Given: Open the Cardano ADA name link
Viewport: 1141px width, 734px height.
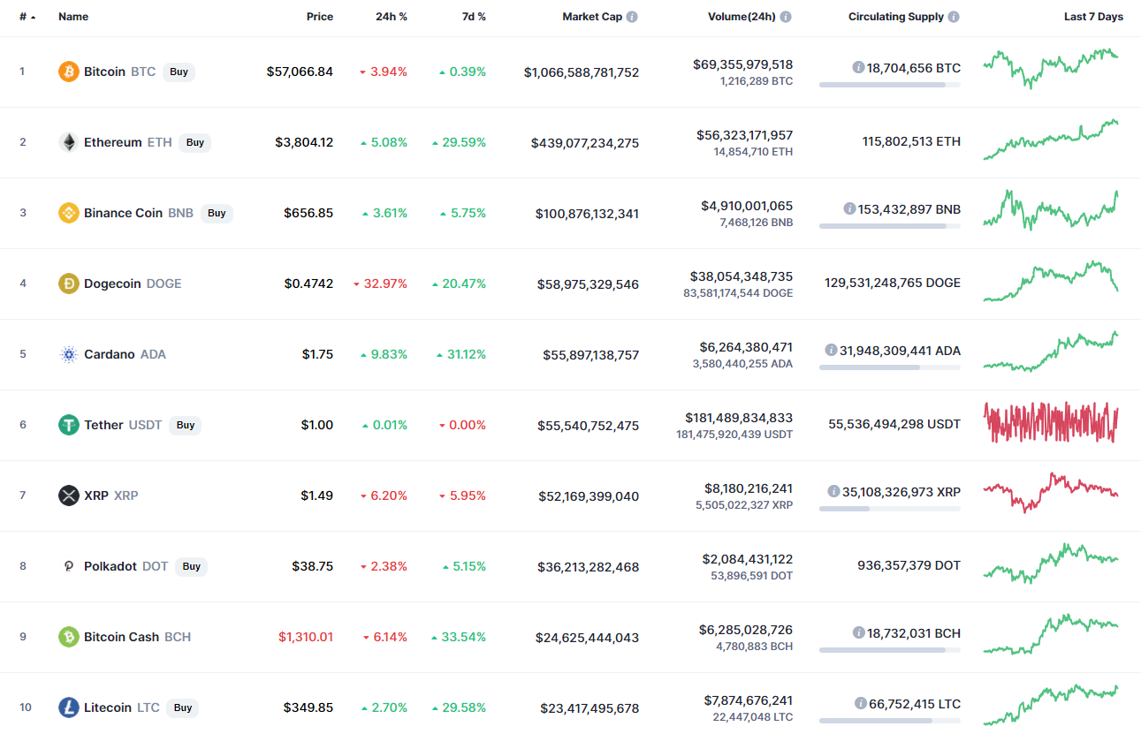Looking at the screenshot, I should pyautogui.click(x=125, y=354).
